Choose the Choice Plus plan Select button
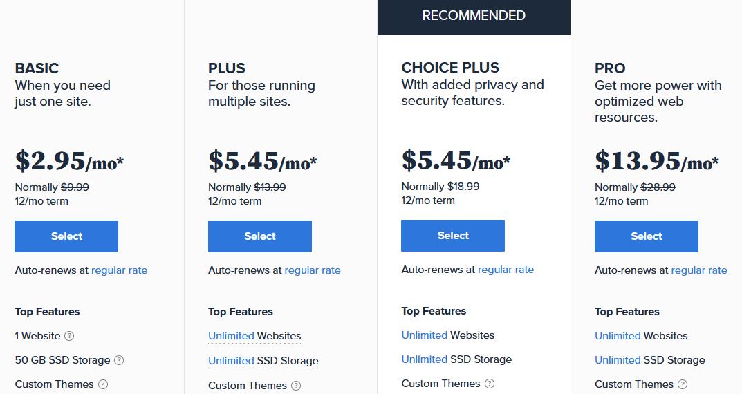The height and width of the screenshot is (394, 742). pos(453,236)
